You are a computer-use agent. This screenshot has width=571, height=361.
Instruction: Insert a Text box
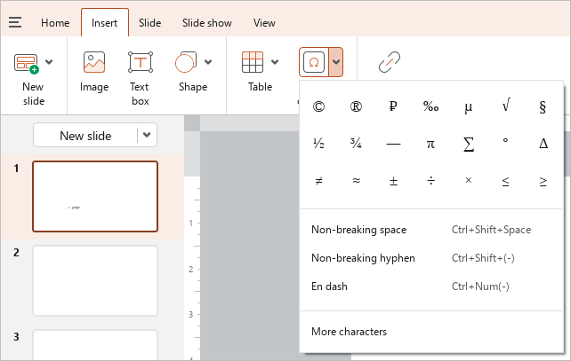pos(141,62)
